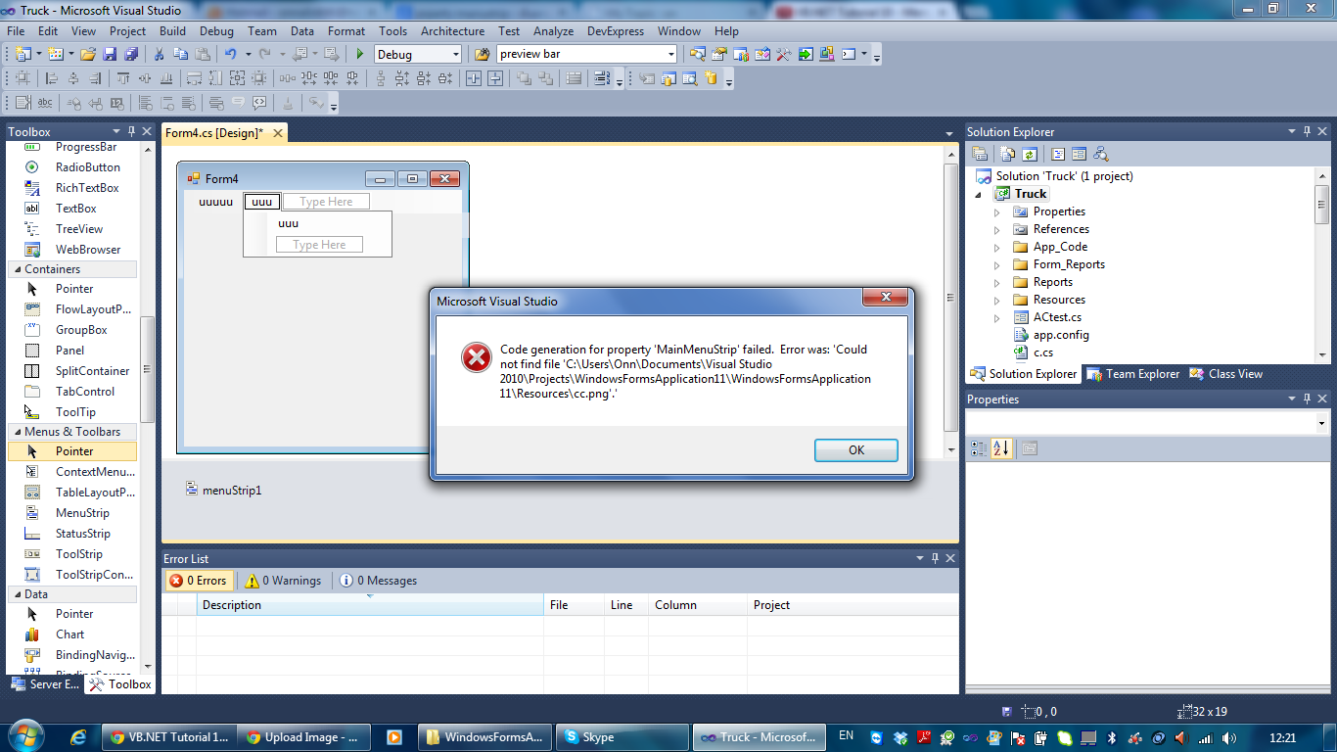Select menuStrip1 in the component tray
Image resolution: width=1337 pixels, height=752 pixels.
[x=224, y=490]
